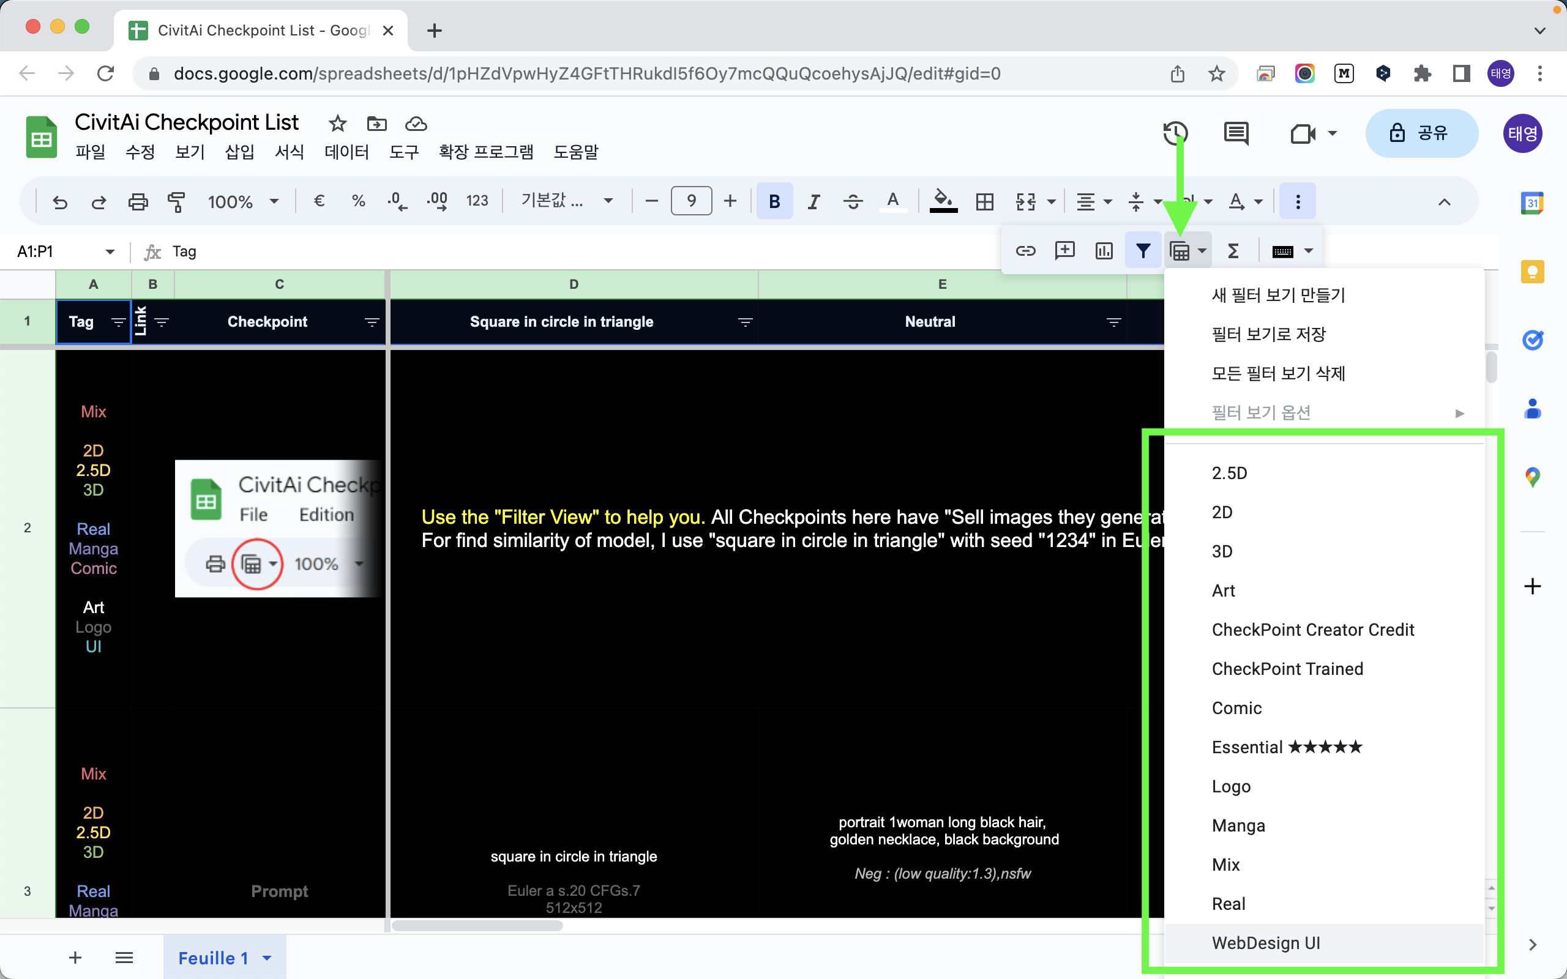Open Google Tasks in side panel

coord(1532,340)
